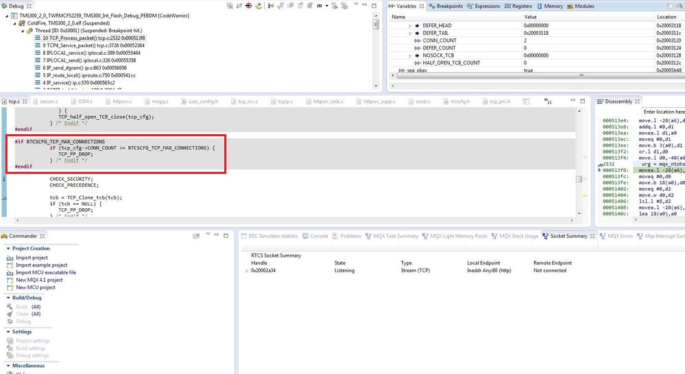Collapse the Project Creation section
Screen dimensions: 685x374
point(8,249)
